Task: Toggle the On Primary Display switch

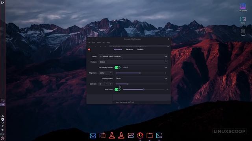Action: point(117,67)
